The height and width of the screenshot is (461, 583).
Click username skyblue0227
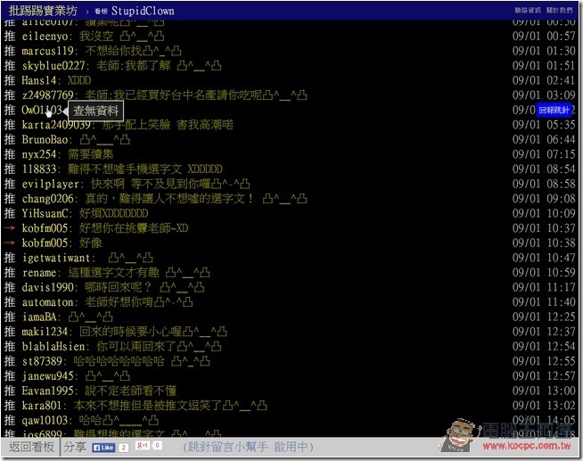[53, 66]
